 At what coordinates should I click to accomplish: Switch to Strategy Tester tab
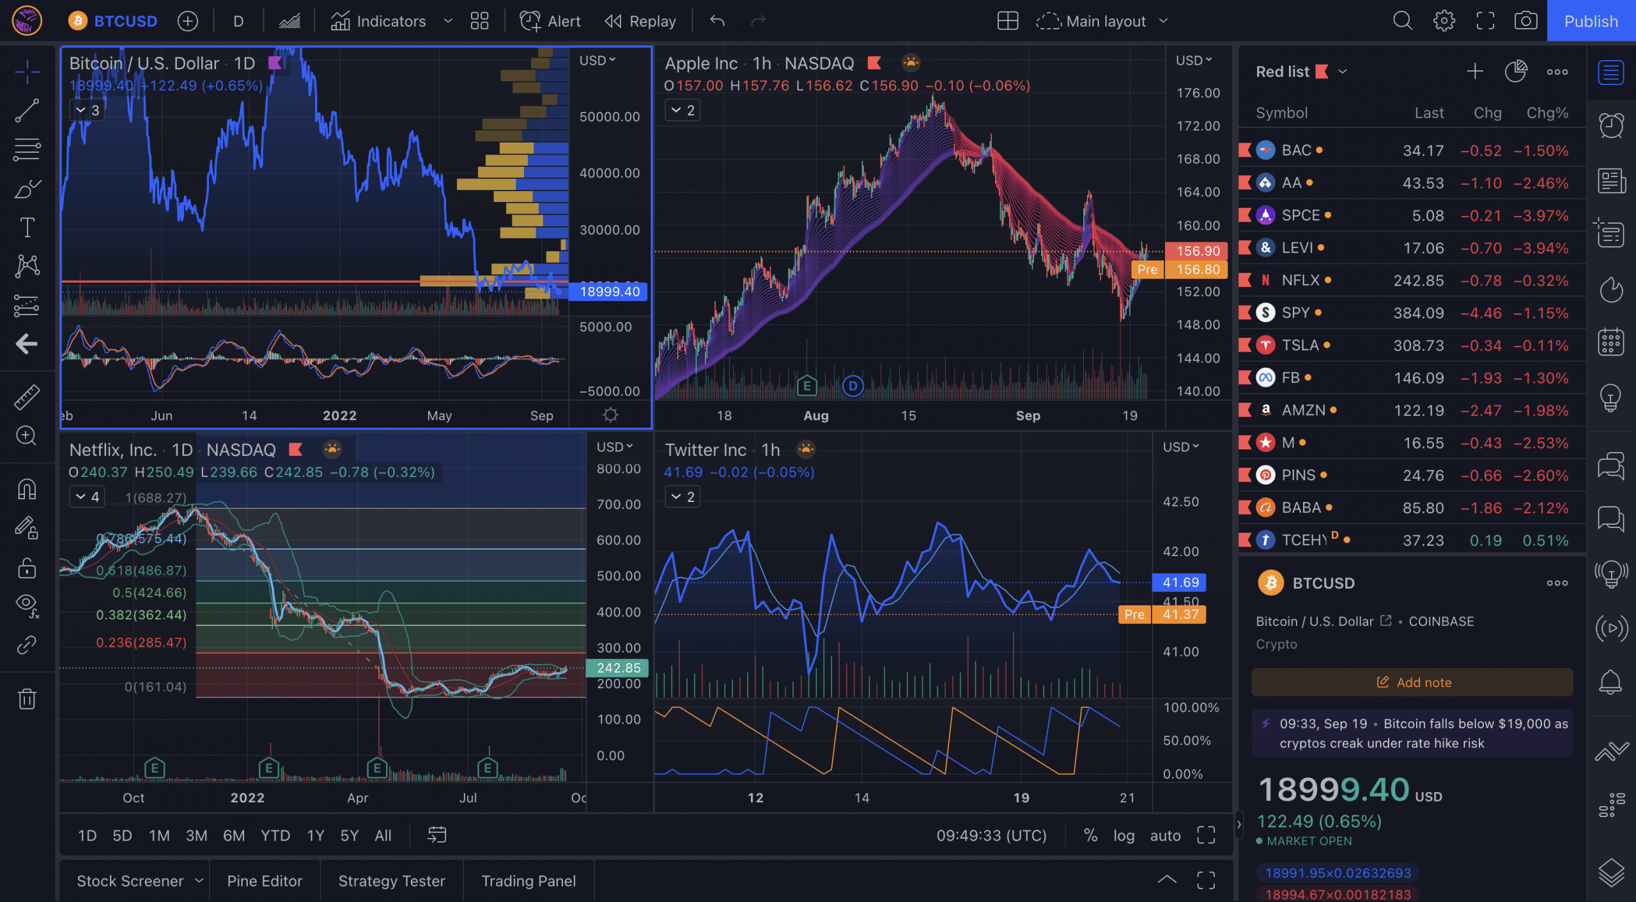click(x=391, y=881)
